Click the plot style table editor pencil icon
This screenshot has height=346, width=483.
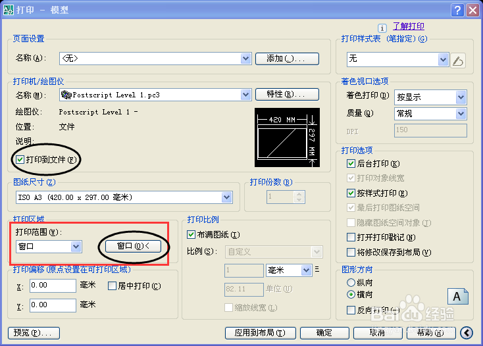458,61
